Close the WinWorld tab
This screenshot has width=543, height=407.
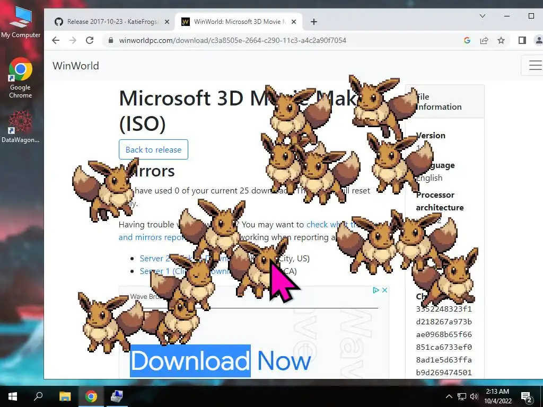tap(294, 22)
